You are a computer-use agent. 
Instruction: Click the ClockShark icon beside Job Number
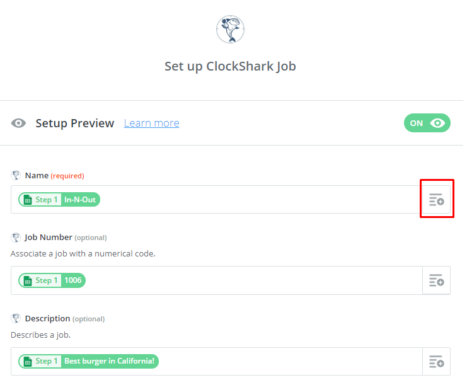point(16,238)
